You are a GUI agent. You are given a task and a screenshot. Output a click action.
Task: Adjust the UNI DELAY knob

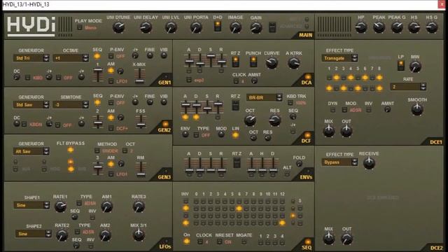click(146, 27)
